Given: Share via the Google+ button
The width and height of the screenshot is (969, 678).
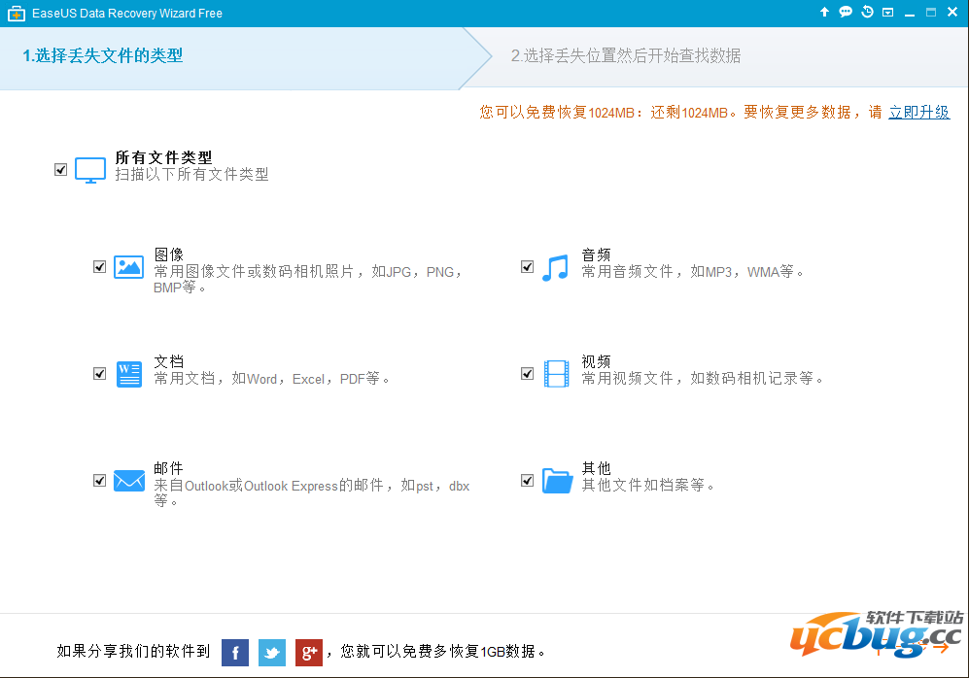Looking at the screenshot, I should 308,653.
